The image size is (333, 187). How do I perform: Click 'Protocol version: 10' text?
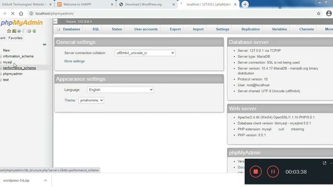[x=252, y=79]
